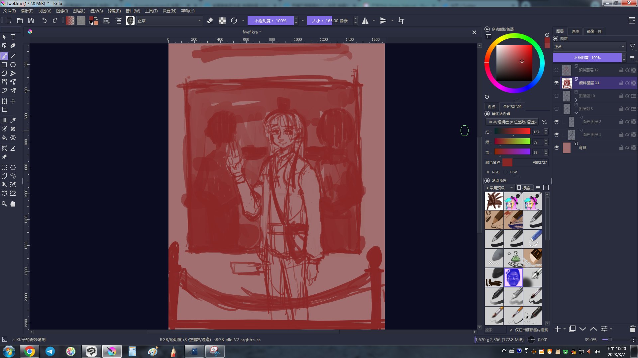Select the Text tool in toolbox
638x358 pixels.
coord(13,37)
